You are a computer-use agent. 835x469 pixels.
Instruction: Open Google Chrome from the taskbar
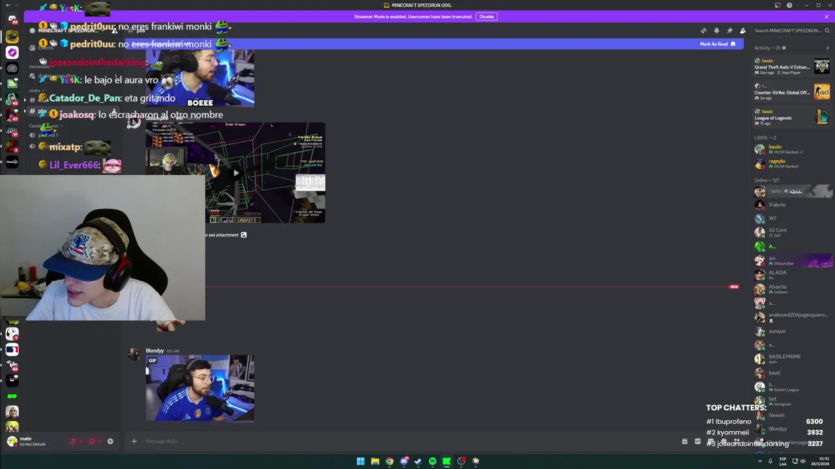389,461
